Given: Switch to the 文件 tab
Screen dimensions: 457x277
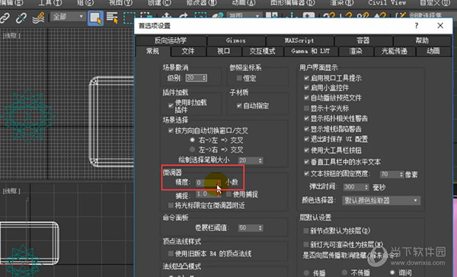Looking at the screenshot, I should [188, 51].
